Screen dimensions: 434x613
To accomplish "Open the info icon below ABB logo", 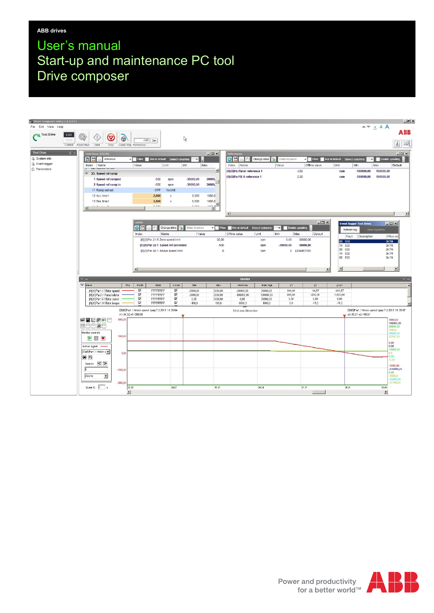I will [397, 144].
